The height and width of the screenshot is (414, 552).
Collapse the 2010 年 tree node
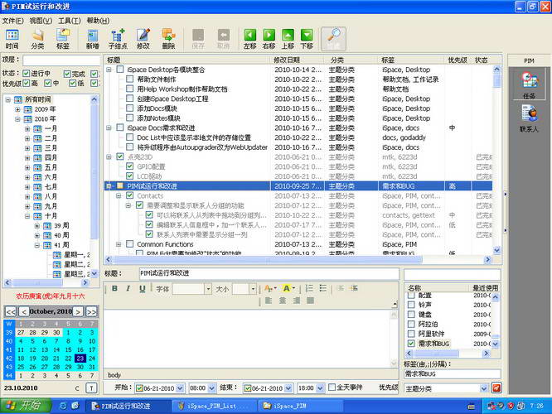pyautogui.click(x=17, y=119)
